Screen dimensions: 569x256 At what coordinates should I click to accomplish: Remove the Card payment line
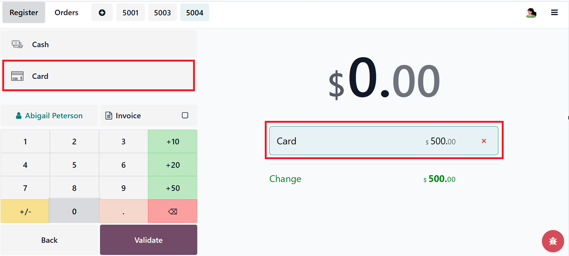484,141
